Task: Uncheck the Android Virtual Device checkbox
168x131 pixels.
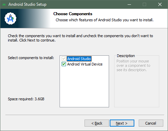Action: click(64, 64)
